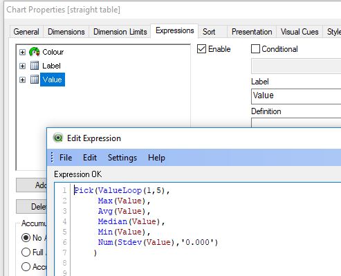Select the No Accumulation radio button

tap(26, 238)
